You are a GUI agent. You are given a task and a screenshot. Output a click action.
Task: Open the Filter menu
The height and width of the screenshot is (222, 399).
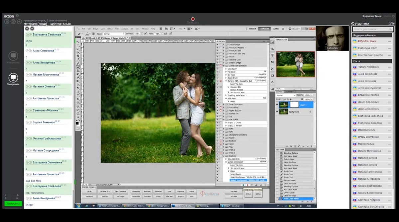(117, 29)
